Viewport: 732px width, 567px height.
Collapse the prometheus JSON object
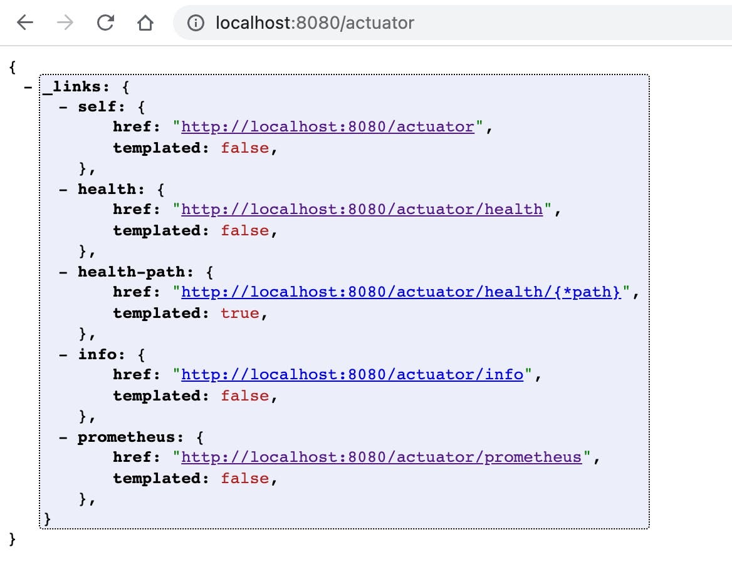tap(63, 437)
